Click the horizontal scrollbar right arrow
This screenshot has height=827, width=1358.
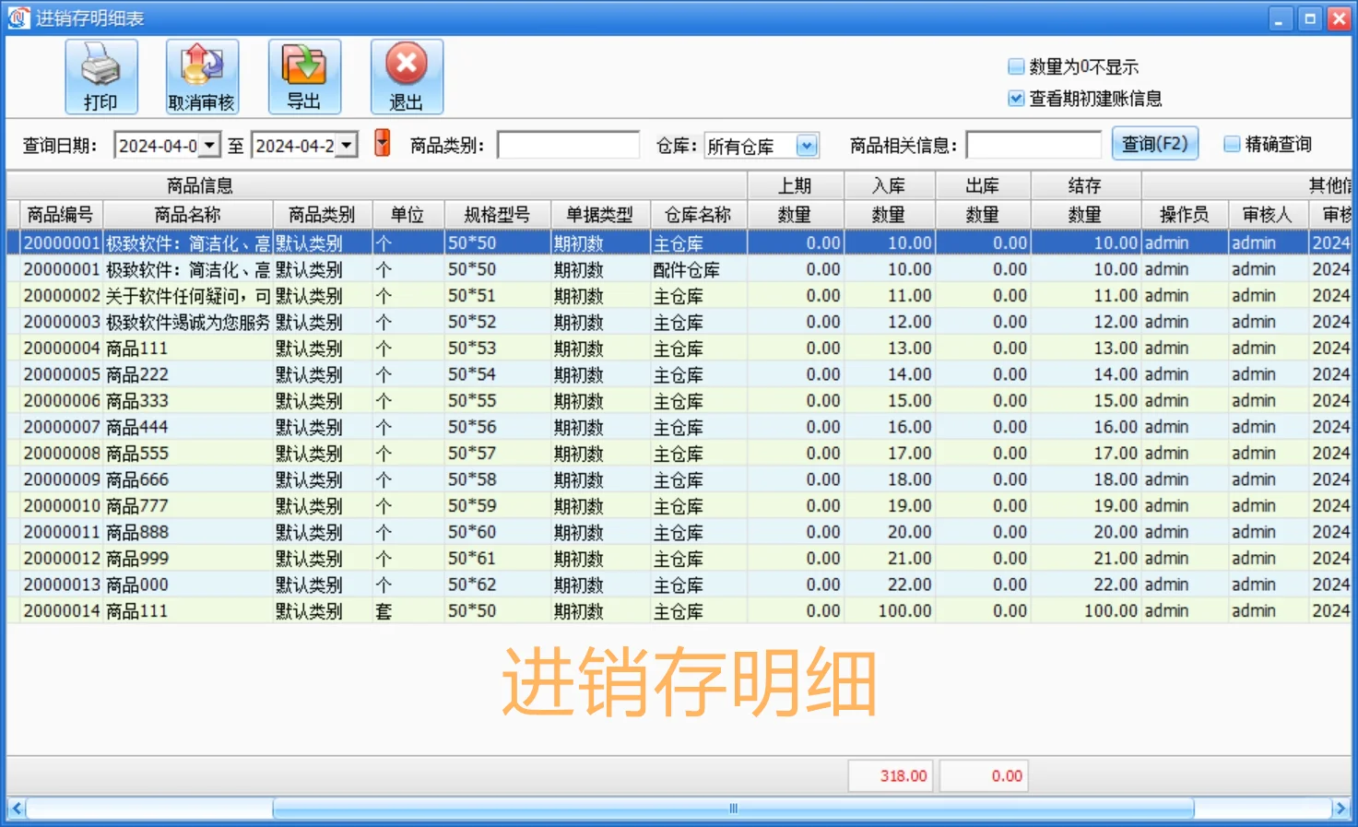(1341, 808)
